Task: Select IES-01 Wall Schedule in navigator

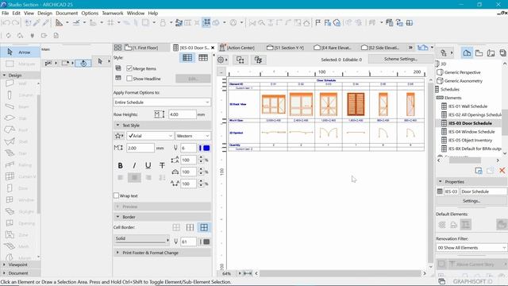Action: (464, 106)
